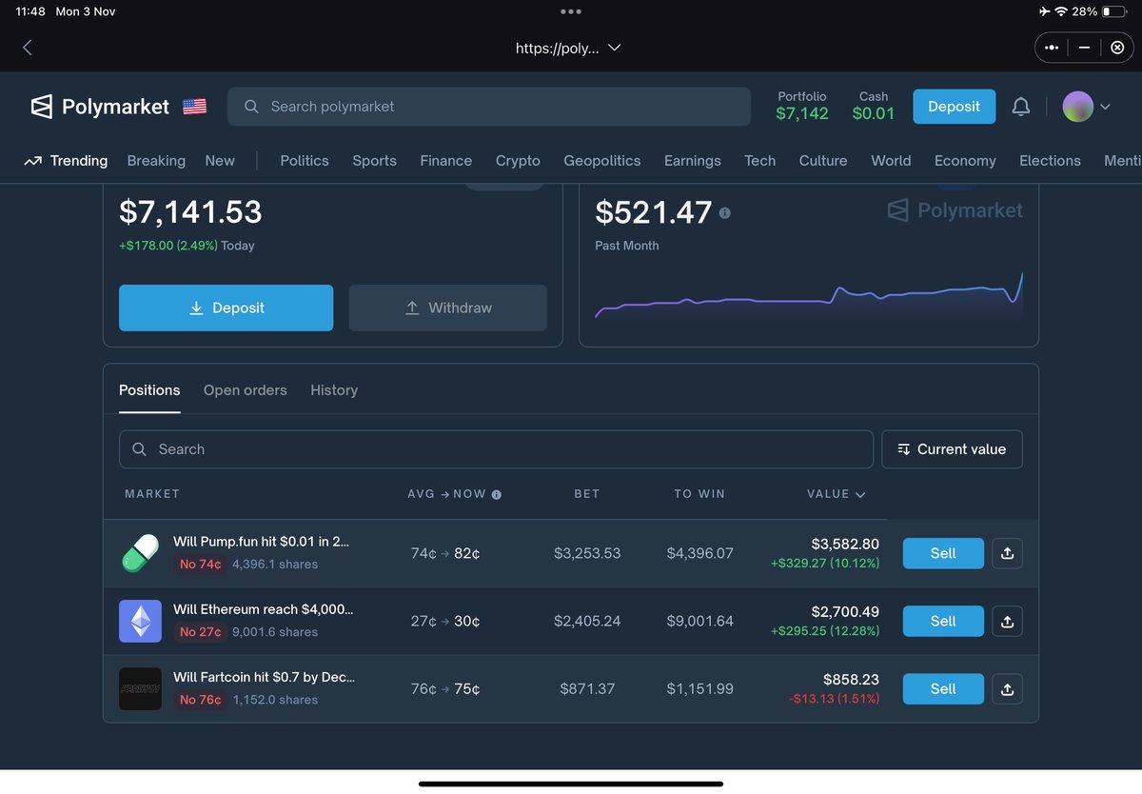The image size is (1142, 794).
Task: Sell the Ethereum position
Action: [x=943, y=621]
